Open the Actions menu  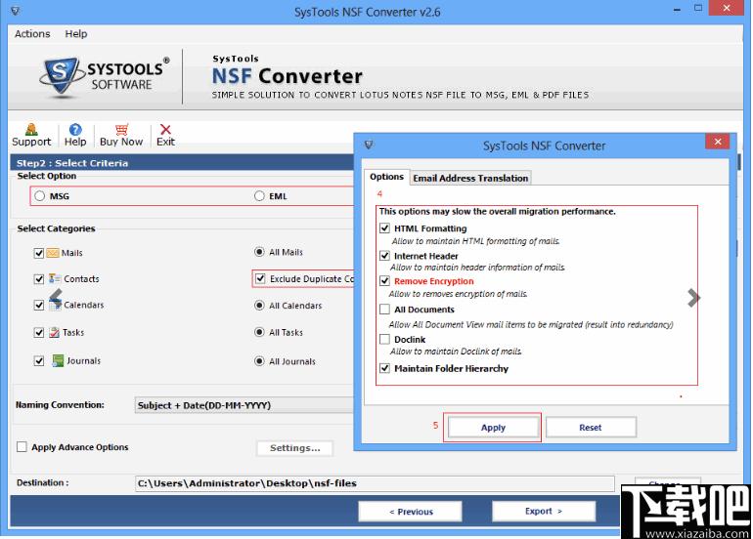[32, 33]
